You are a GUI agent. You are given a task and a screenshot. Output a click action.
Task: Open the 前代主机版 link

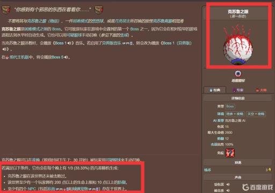[19, 57]
